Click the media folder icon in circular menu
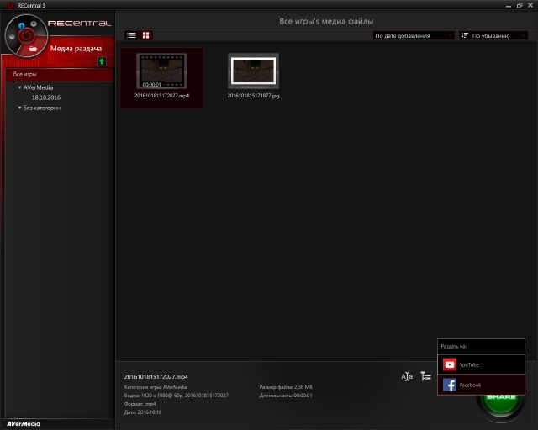 [33, 50]
